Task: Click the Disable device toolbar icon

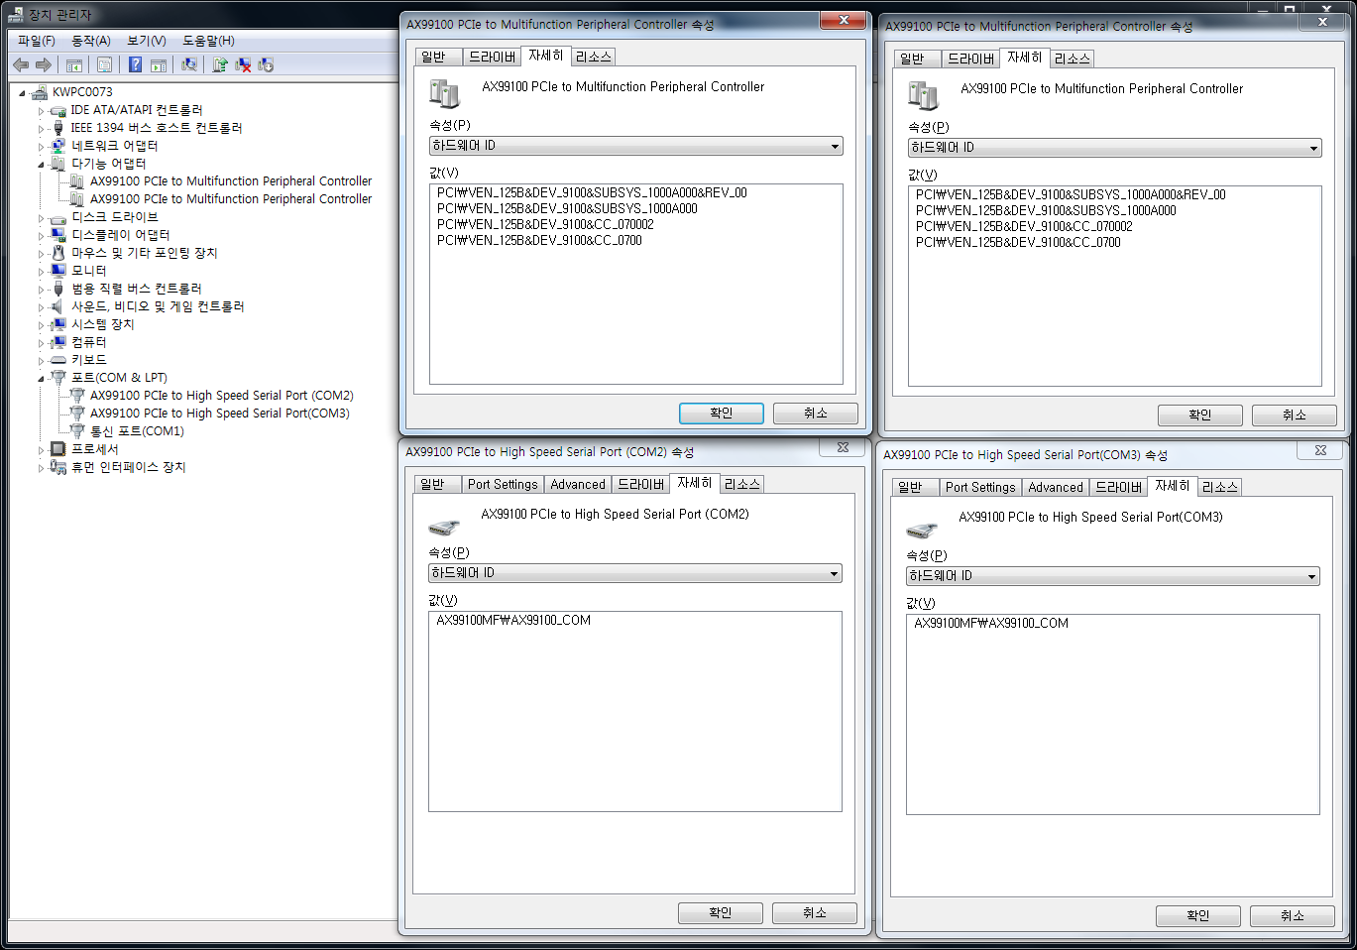Action: [x=266, y=64]
